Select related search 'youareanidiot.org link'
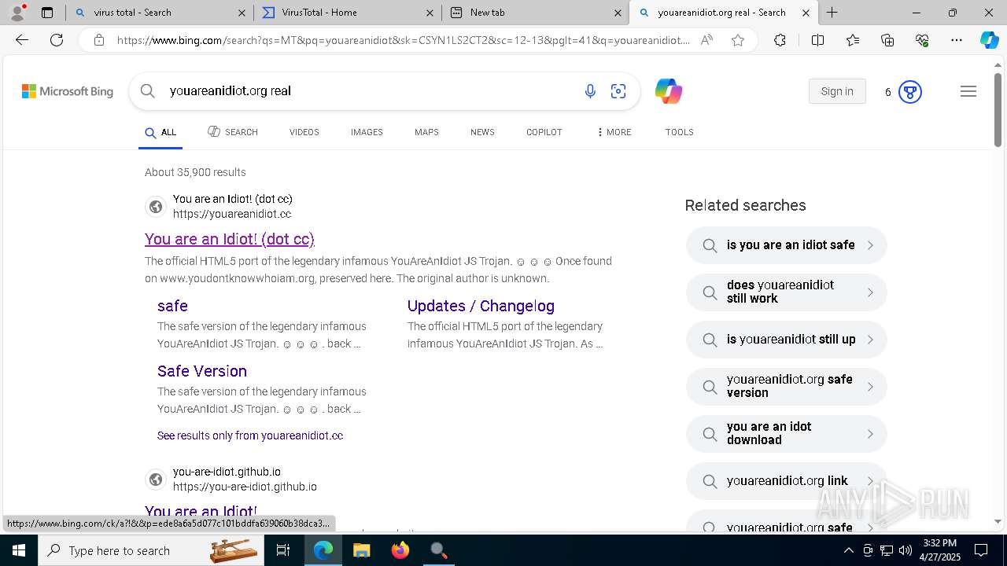1007x566 pixels. tap(787, 481)
